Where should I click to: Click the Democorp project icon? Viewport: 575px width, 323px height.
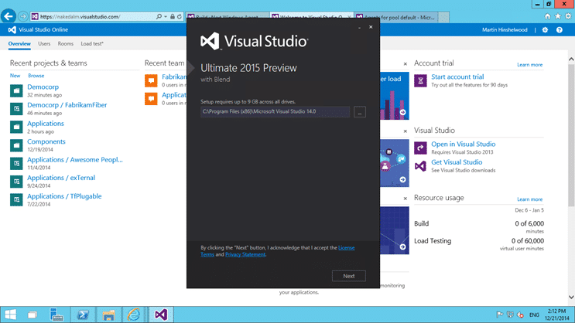click(x=16, y=90)
